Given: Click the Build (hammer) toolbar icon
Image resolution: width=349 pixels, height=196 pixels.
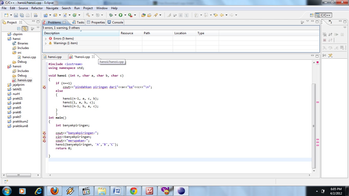Looking at the screenshot, I should pyautogui.click(x=88, y=15).
